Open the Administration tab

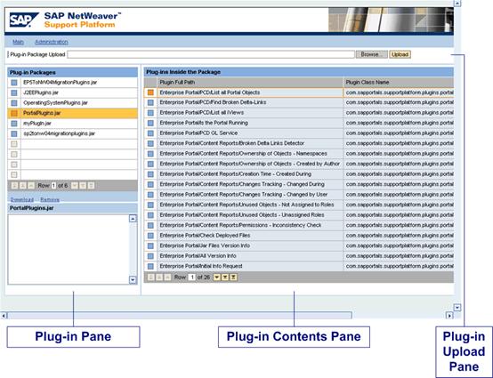pyautogui.click(x=52, y=42)
